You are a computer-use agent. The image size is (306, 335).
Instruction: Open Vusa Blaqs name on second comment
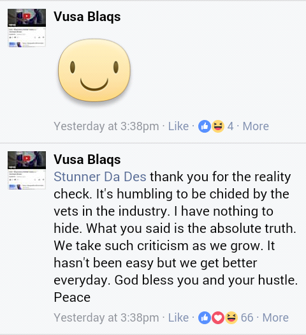(x=87, y=160)
